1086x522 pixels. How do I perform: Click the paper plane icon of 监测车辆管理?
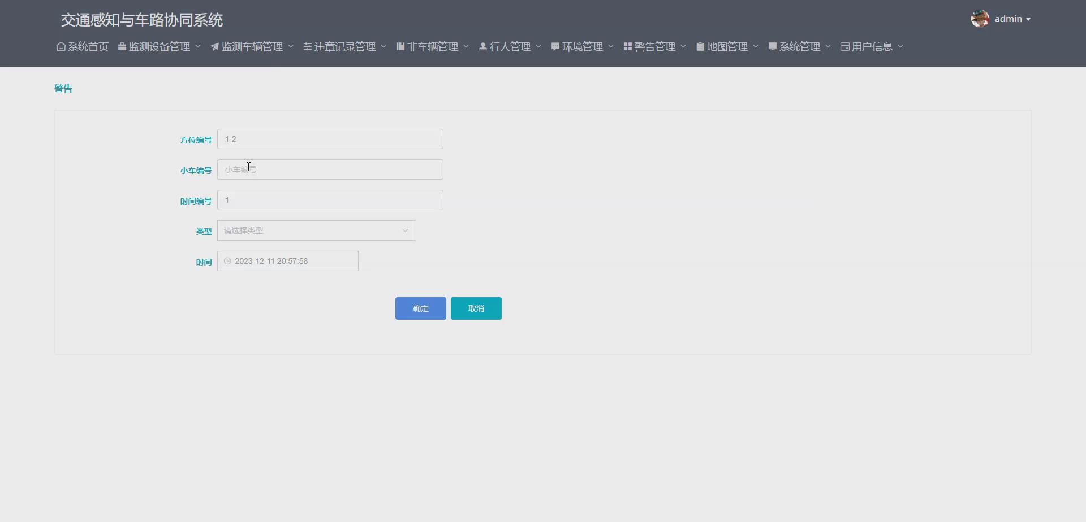[x=215, y=47]
